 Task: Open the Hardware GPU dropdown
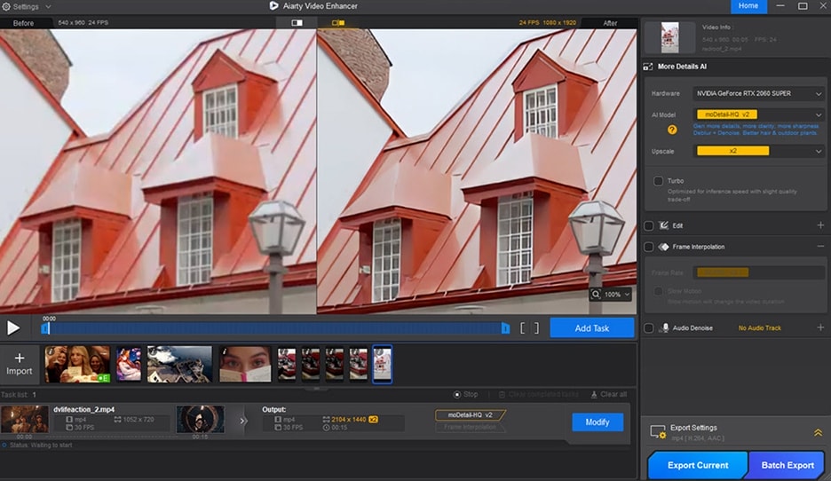click(x=759, y=93)
